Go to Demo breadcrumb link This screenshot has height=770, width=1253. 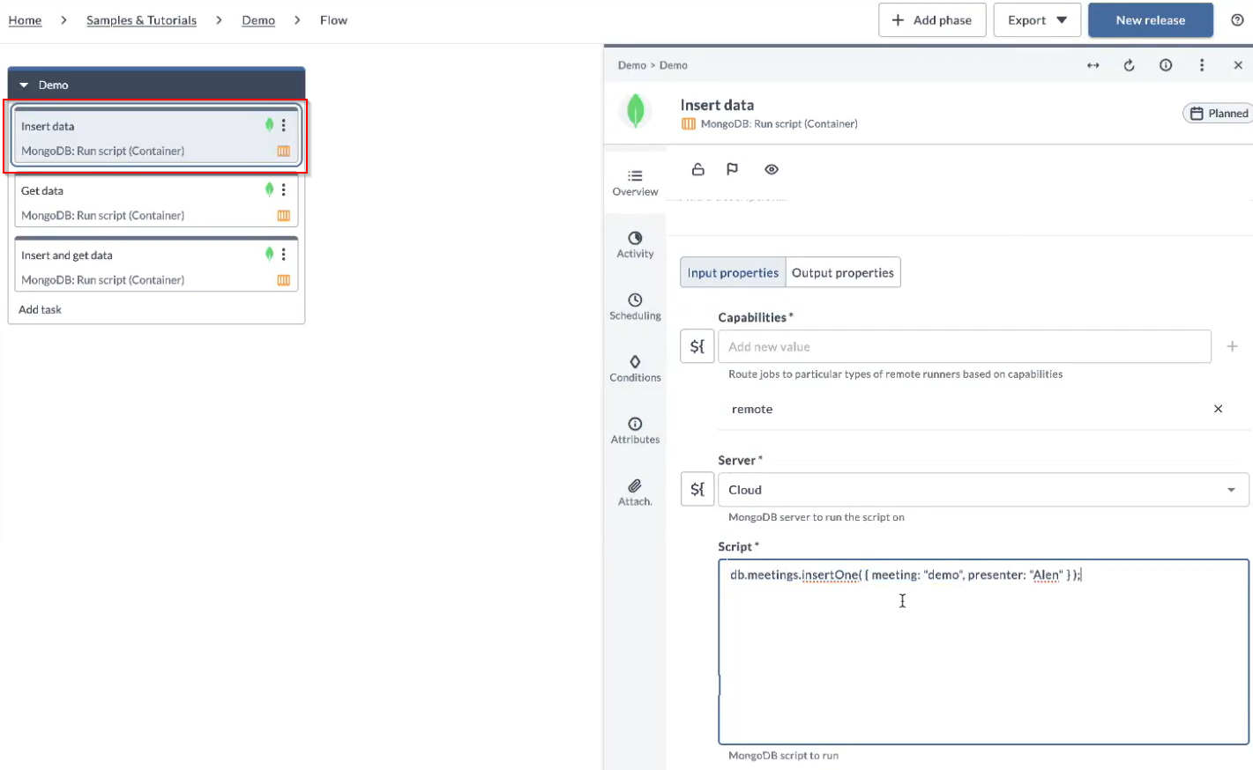[x=258, y=19]
